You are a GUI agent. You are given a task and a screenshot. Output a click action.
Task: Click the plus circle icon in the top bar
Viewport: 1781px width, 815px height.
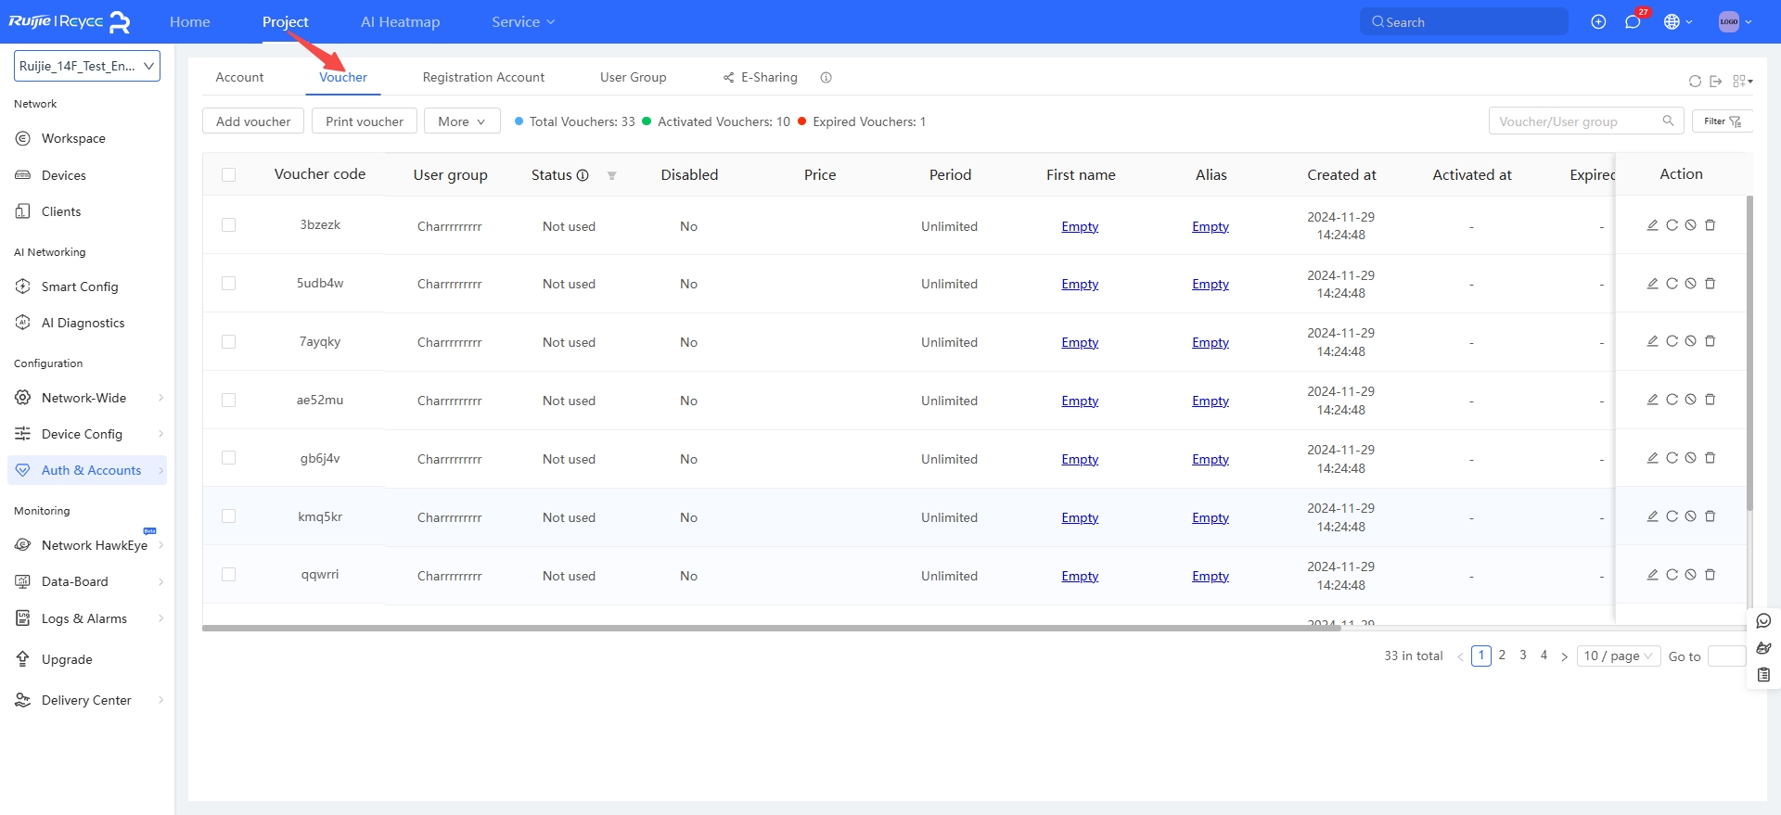[1598, 22]
